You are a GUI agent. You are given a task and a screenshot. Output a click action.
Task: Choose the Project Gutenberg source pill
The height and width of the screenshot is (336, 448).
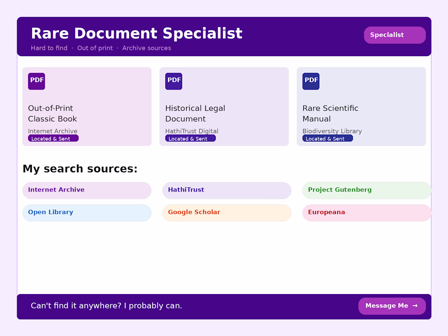coord(367,190)
